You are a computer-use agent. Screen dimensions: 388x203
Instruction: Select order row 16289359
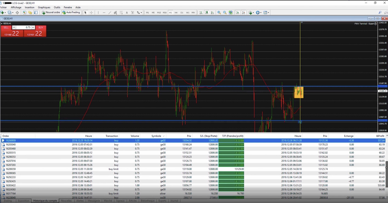(x=193, y=169)
